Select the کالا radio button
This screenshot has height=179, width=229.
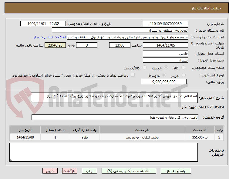pos(183,68)
